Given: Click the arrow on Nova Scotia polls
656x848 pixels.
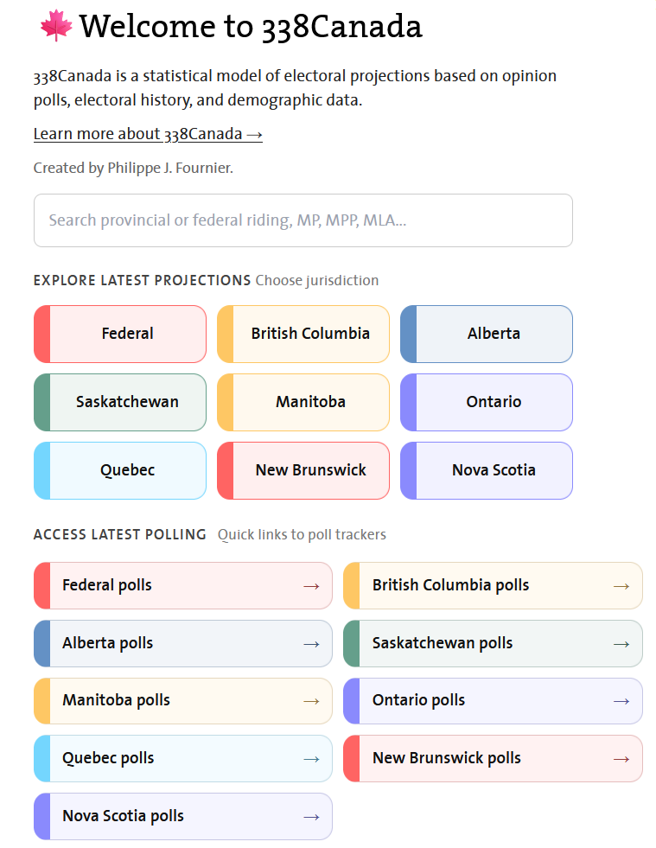Looking at the screenshot, I should coord(311,817).
